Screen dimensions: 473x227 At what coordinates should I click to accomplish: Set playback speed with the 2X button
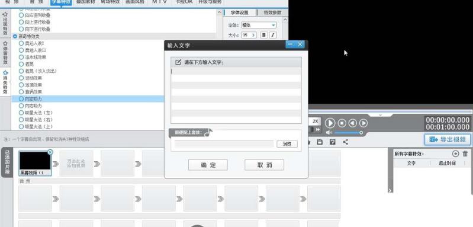tap(315, 121)
